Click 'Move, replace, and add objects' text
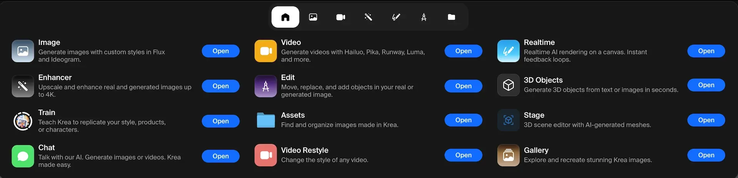 347,91
